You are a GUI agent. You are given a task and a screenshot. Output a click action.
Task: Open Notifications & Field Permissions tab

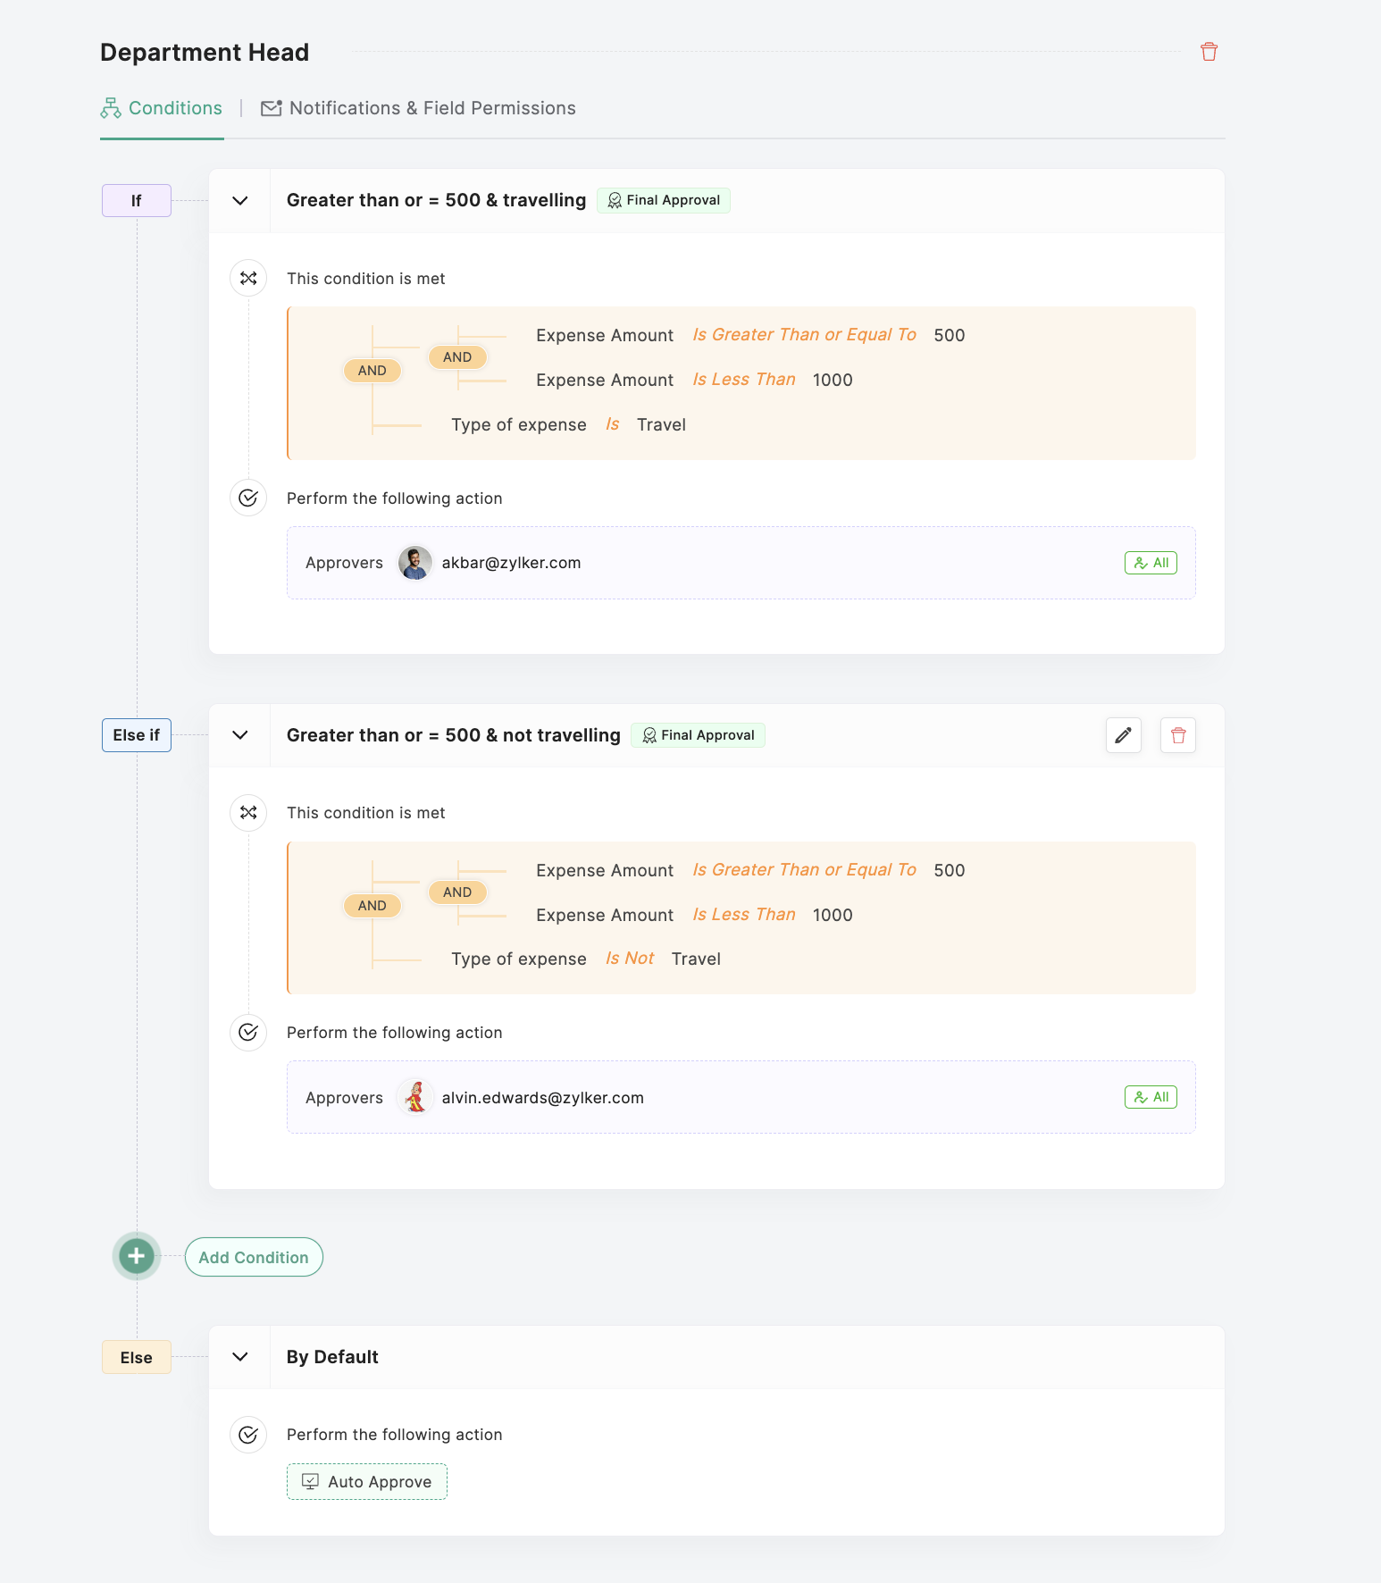pos(419,108)
